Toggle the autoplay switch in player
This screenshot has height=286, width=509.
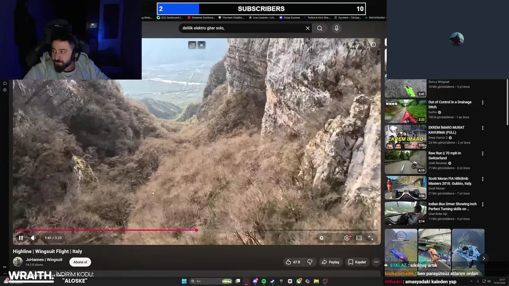(322, 238)
